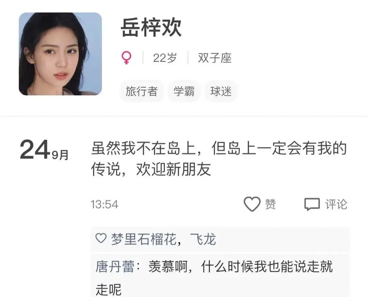The height and width of the screenshot is (297, 368).
Task: Tap the comment speech bubble icon
Action: pos(312,204)
